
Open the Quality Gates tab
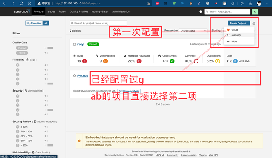tap(100, 11)
